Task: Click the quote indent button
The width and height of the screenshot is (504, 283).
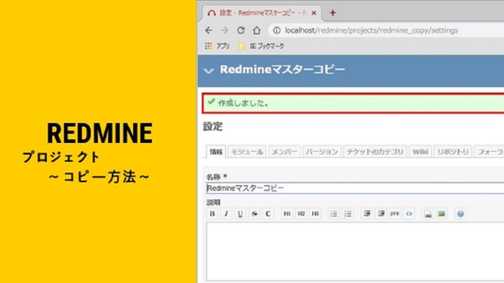Action: pos(367,214)
